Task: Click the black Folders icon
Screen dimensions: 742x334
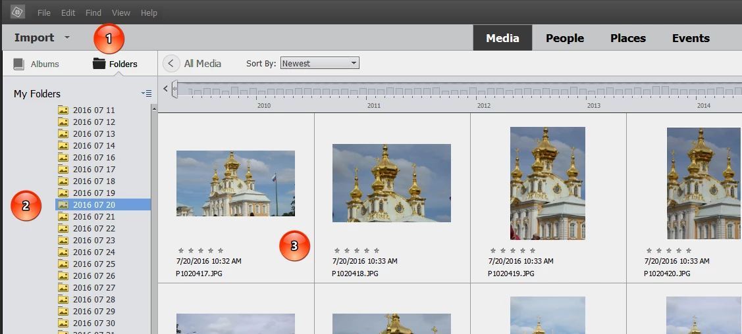Action: (99, 63)
